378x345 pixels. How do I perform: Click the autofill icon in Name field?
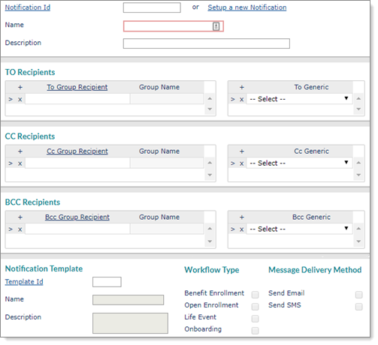pos(216,26)
